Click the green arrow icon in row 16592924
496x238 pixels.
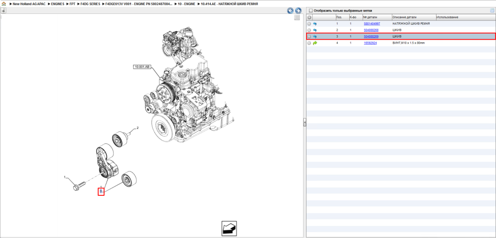pos(315,43)
